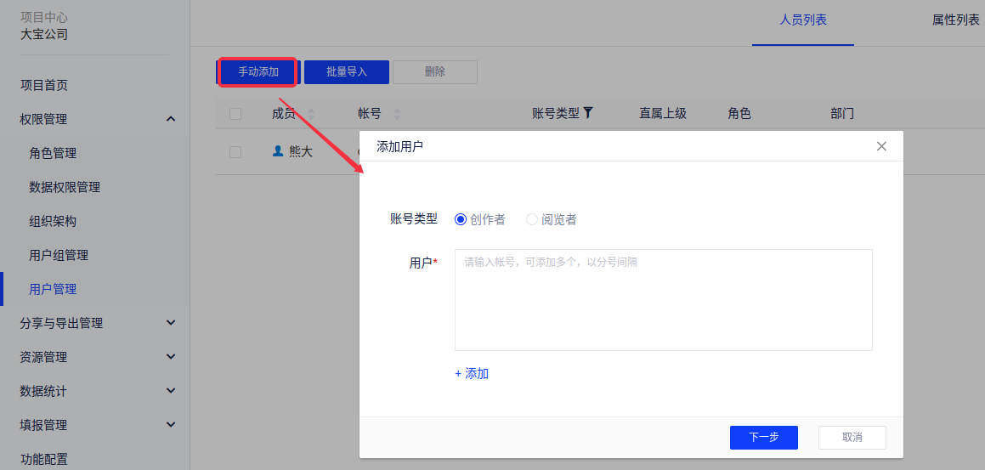Select the 阅览者 radio button

(532, 219)
